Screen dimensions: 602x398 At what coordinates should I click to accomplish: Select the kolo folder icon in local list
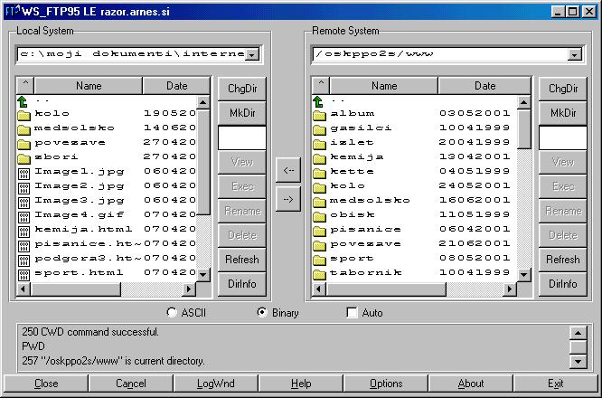coord(24,114)
